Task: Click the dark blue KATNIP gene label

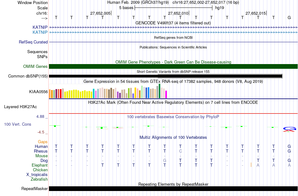Action: coord(40,27)
